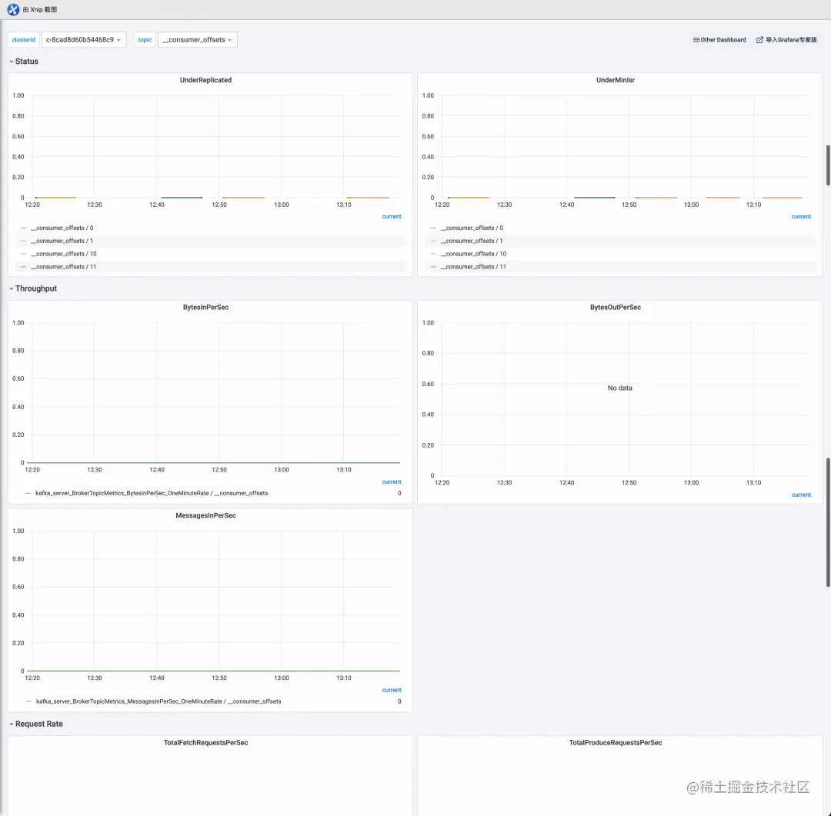Collapse the Throughput row section

(33, 288)
